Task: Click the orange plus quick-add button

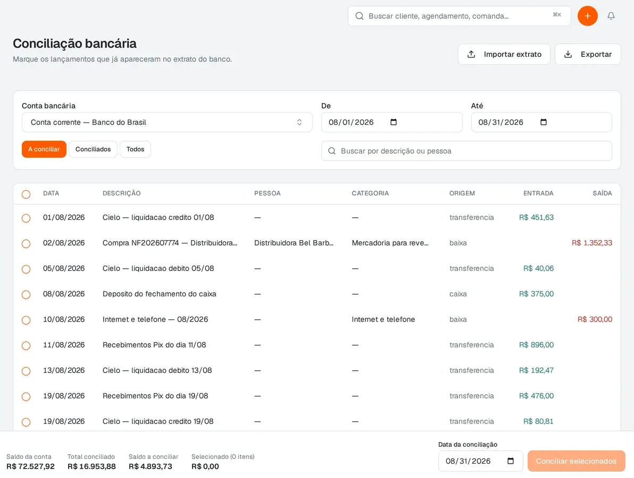Action: (587, 16)
